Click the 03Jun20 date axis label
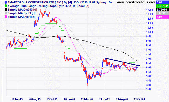 [x=104, y=99]
